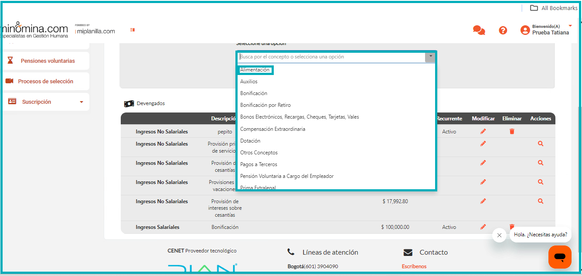The width and height of the screenshot is (582, 276).
Task: Click magnifier icon for intereses sobre cesantías row
Action: coord(541,201)
